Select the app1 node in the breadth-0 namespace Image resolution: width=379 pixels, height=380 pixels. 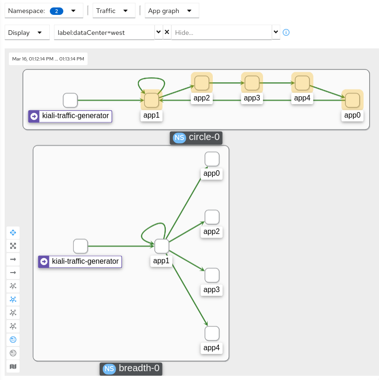pos(161,246)
